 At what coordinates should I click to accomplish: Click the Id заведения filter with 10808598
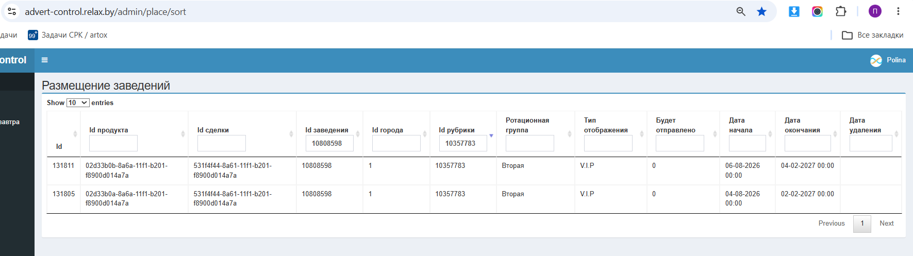(329, 143)
